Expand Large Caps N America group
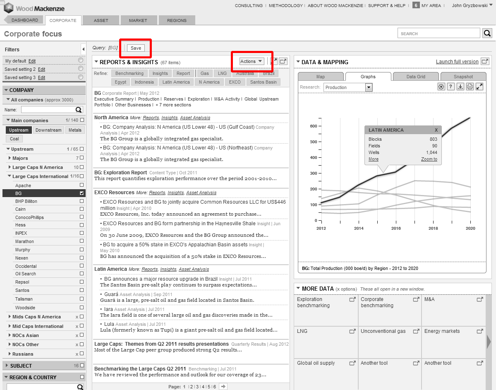 coord(10,167)
